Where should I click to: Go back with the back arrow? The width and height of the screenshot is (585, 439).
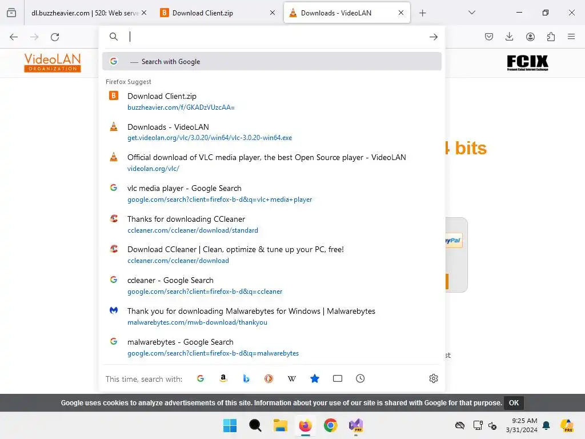14,37
